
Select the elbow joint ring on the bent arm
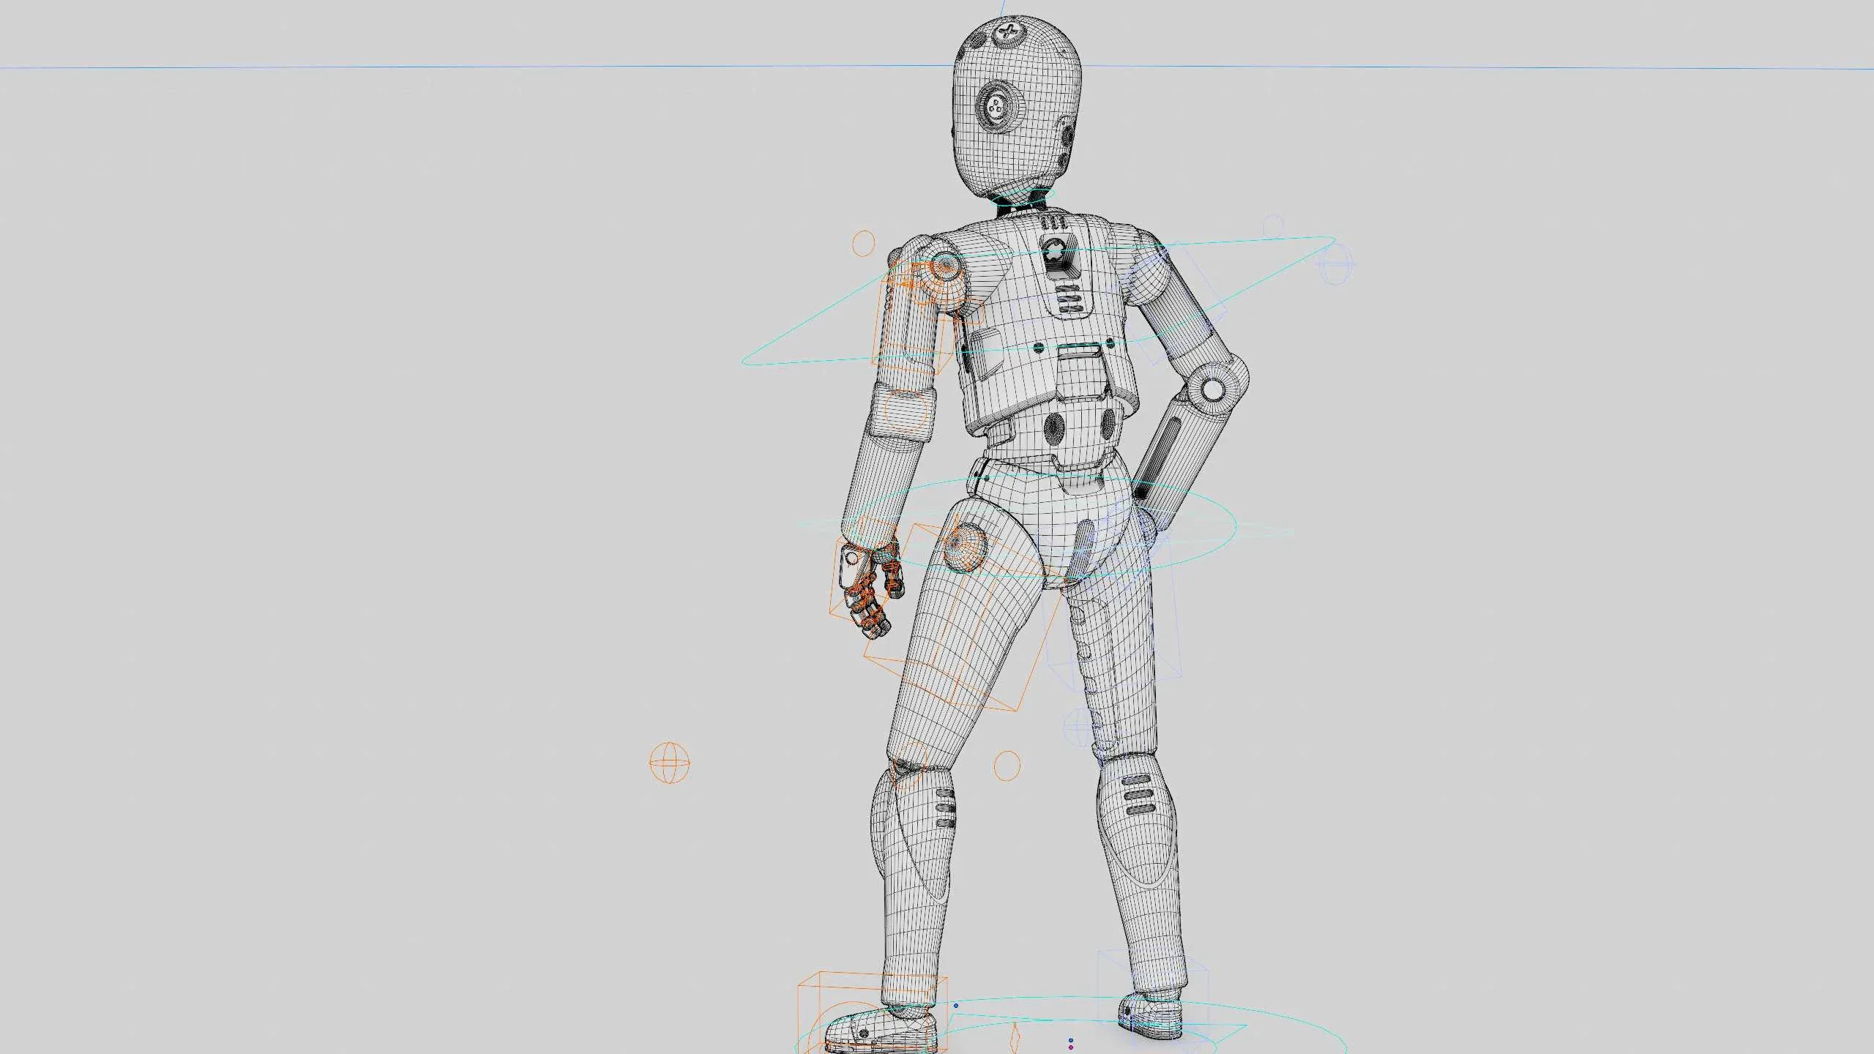coord(1213,389)
